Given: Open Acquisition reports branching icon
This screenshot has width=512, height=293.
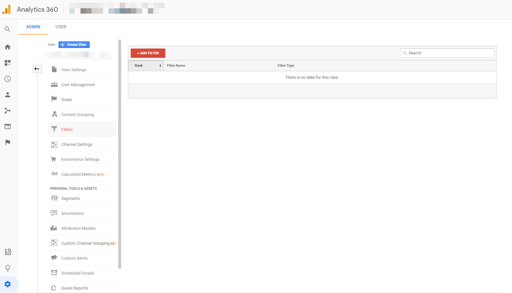Looking at the screenshot, I should [x=7, y=111].
